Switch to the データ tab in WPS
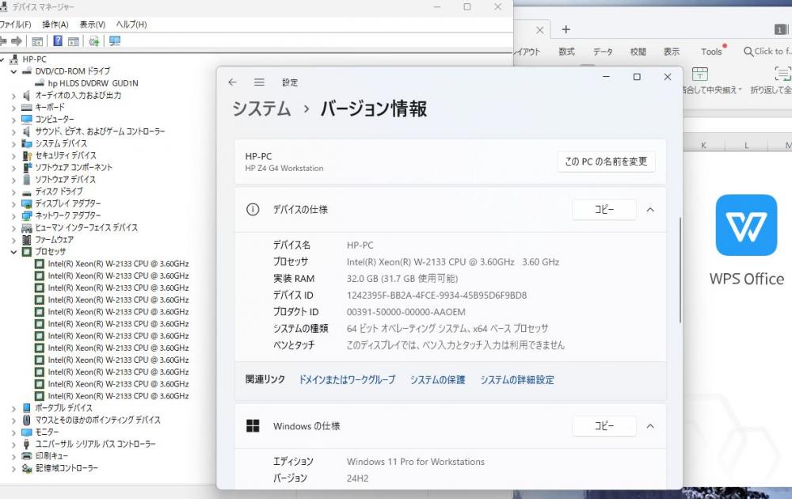Viewport: 792px width, 499px height. (603, 51)
